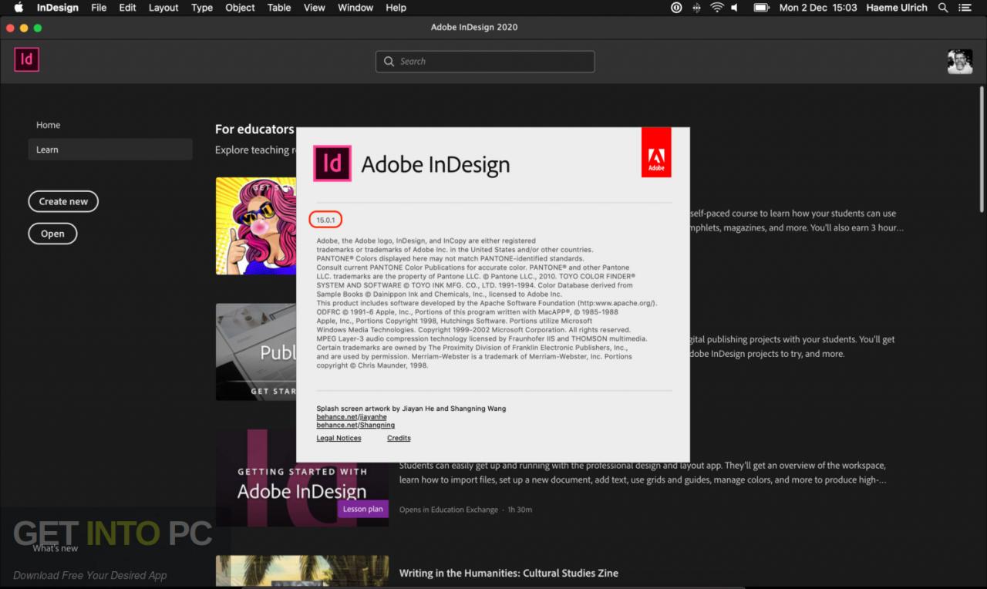The height and width of the screenshot is (589, 987).
Task: Open the Table menu
Action: coord(279,8)
